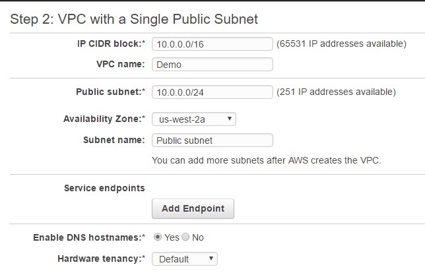Click the VPC name field containing Demo
This screenshot has width=425, height=273.
click(212, 65)
